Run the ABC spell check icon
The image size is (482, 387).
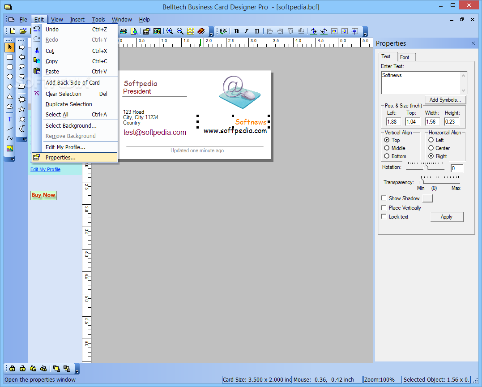click(224, 31)
